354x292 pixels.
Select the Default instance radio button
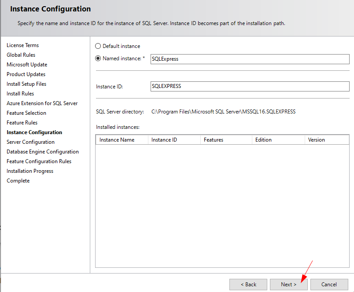[97, 46]
